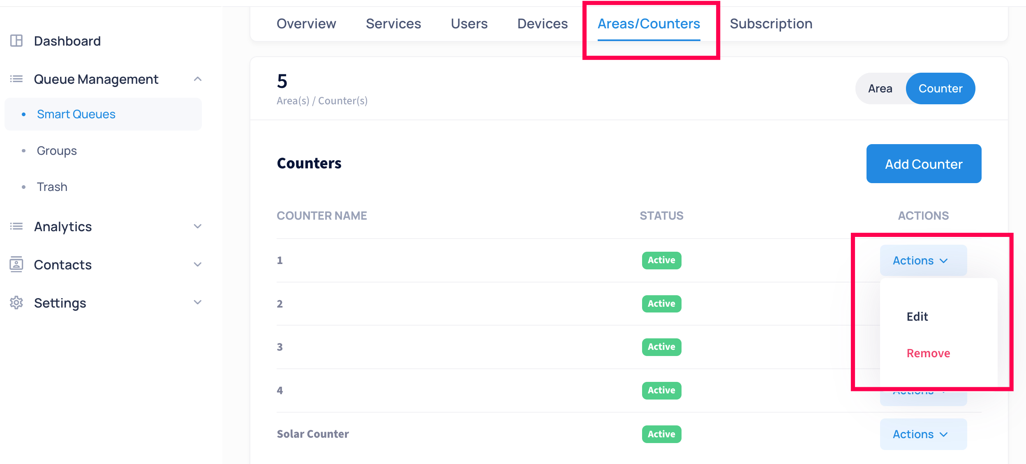Choose Edit from the actions menu
Image resolution: width=1026 pixels, height=464 pixels.
(917, 317)
